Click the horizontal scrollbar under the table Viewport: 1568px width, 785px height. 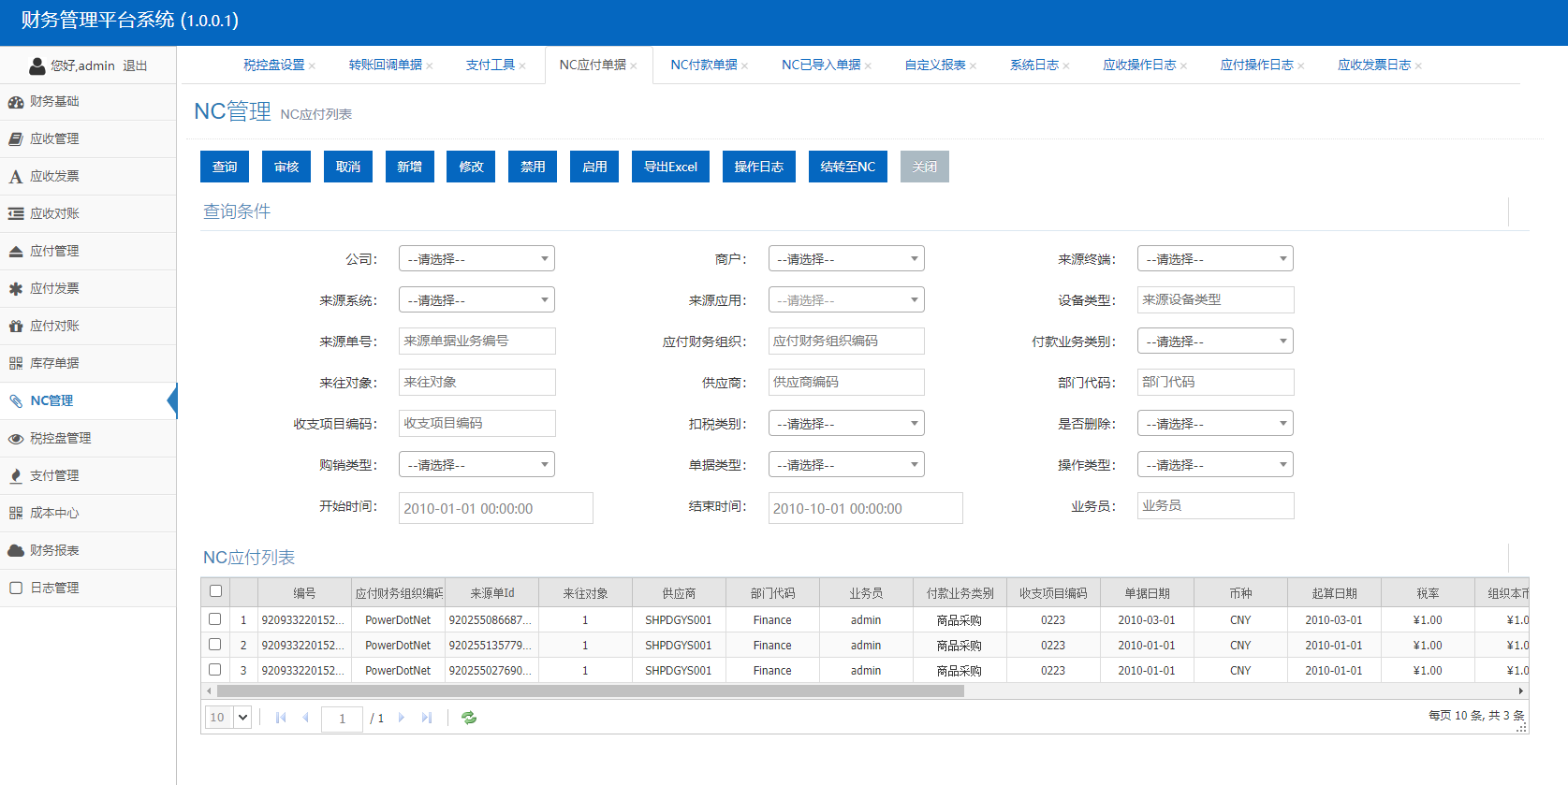point(590,691)
